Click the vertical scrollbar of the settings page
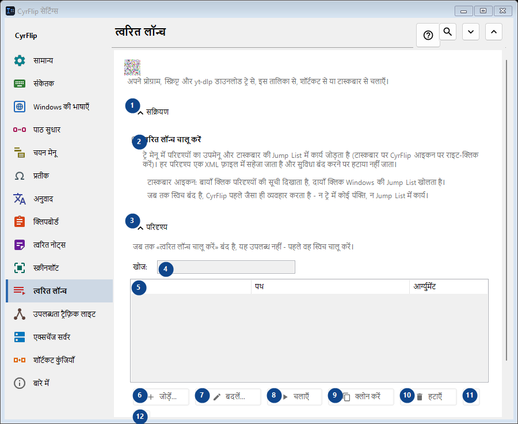 coord(506,210)
